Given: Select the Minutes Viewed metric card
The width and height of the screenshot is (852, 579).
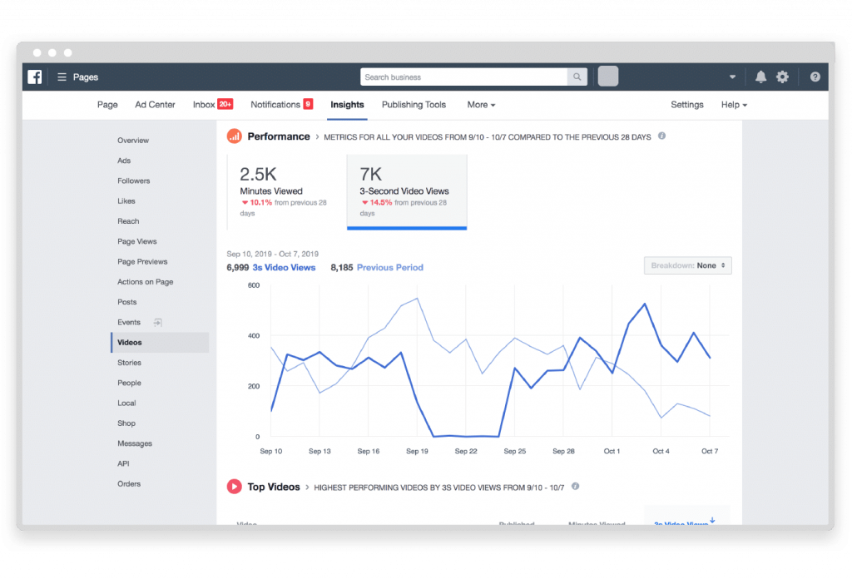Looking at the screenshot, I should (283, 190).
